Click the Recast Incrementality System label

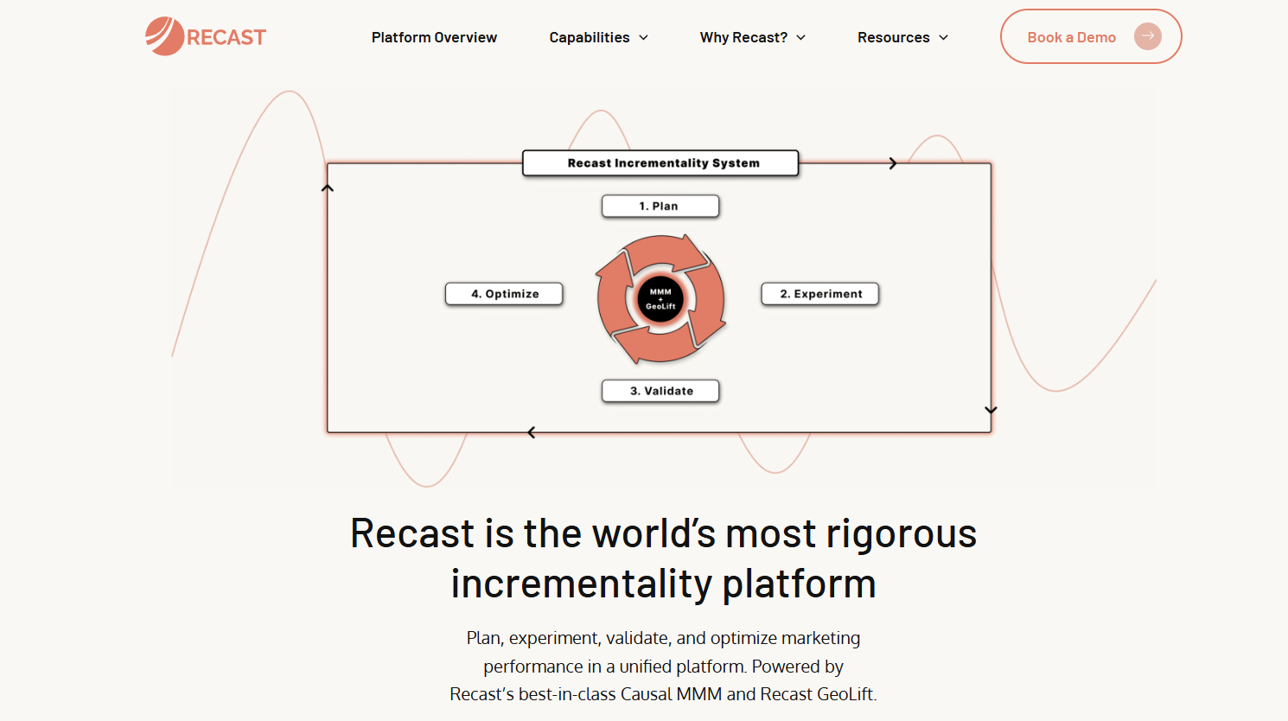click(660, 163)
